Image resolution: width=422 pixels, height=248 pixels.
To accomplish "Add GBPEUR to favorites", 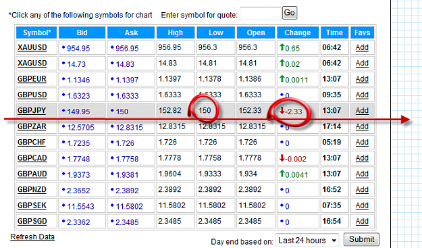I will pyautogui.click(x=362, y=79).
